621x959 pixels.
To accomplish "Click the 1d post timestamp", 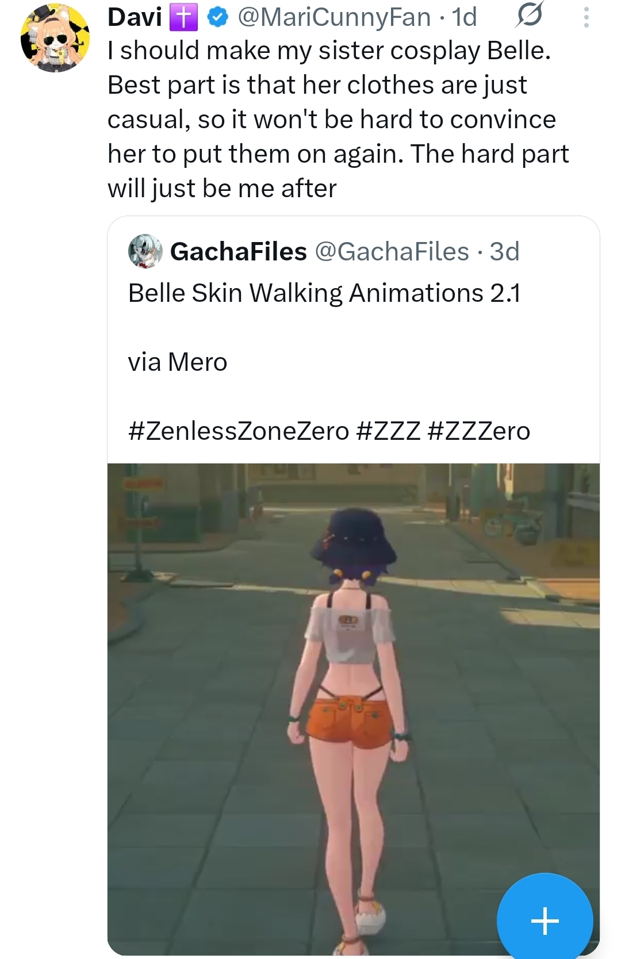I will click(x=464, y=17).
